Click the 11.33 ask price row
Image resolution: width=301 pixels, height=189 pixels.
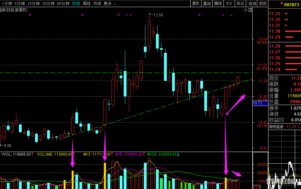pyautogui.click(x=285, y=14)
